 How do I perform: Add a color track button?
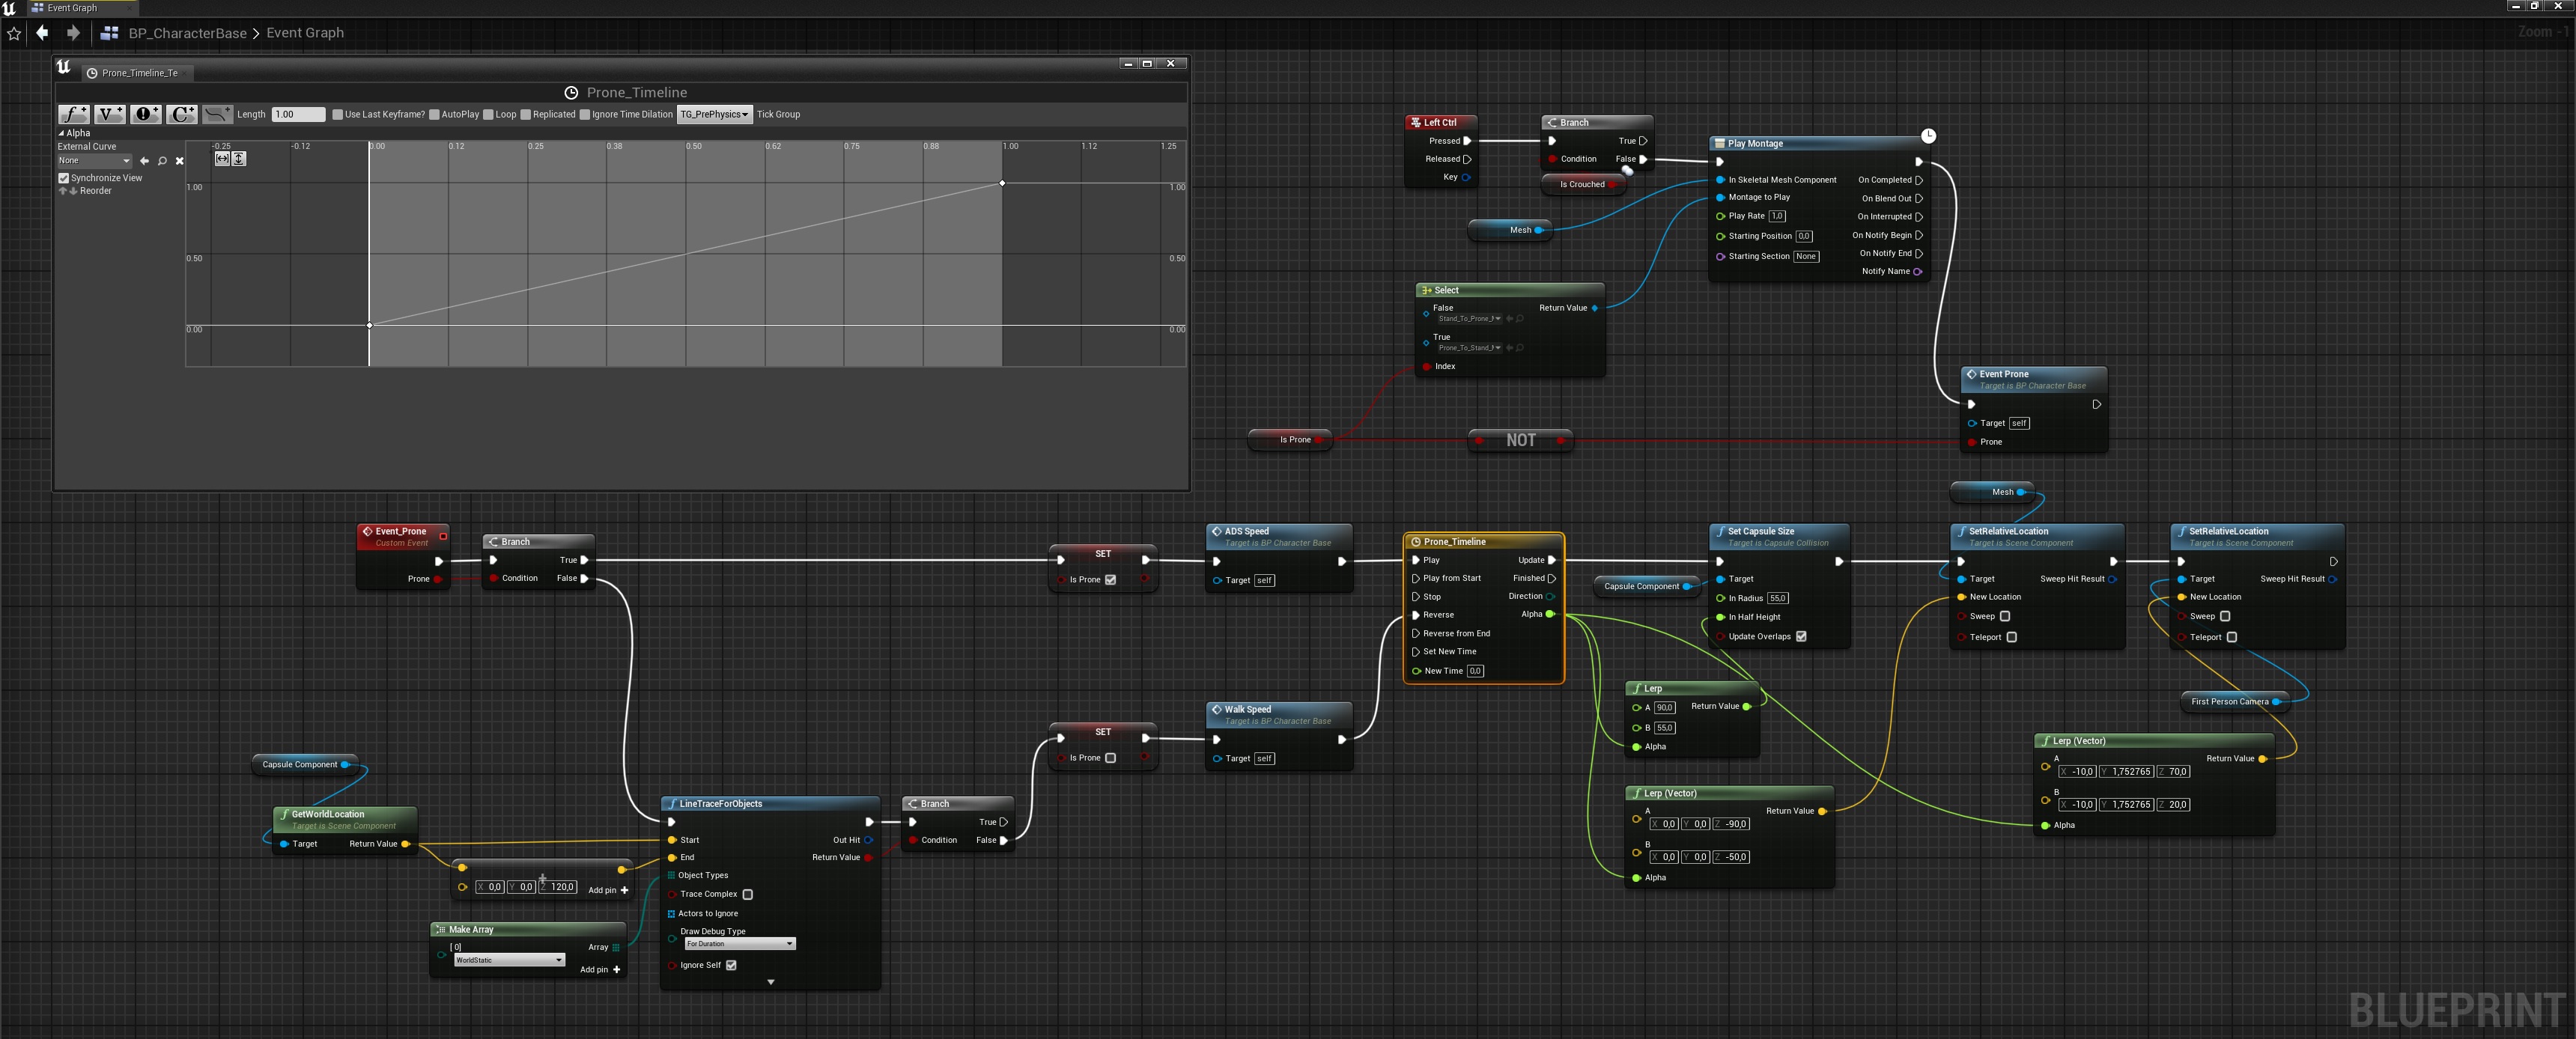pos(181,114)
